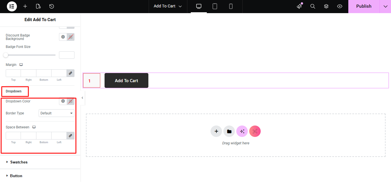Click the Publish button
391x182 pixels.
pyautogui.click(x=364, y=6)
